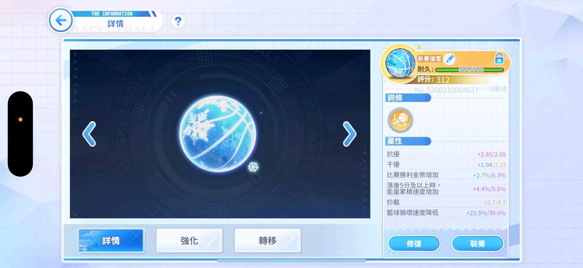Show previous basketball with left chevron
Viewport: 583px width, 268px height.
coord(89,134)
